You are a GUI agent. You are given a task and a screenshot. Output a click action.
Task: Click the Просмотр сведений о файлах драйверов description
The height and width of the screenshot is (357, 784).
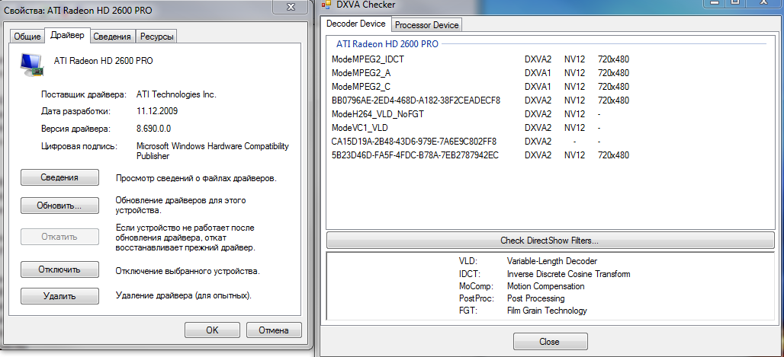pos(196,178)
